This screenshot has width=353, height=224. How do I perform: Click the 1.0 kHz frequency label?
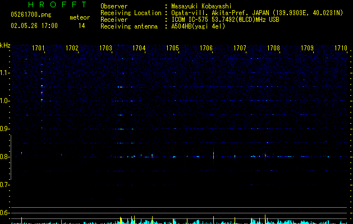[x=4, y=101]
